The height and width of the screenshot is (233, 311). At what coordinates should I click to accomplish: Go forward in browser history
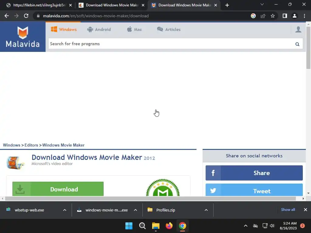[16, 16]
